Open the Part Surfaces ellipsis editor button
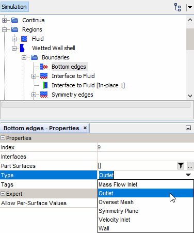The image size is (194, 233). click(190, 166)
